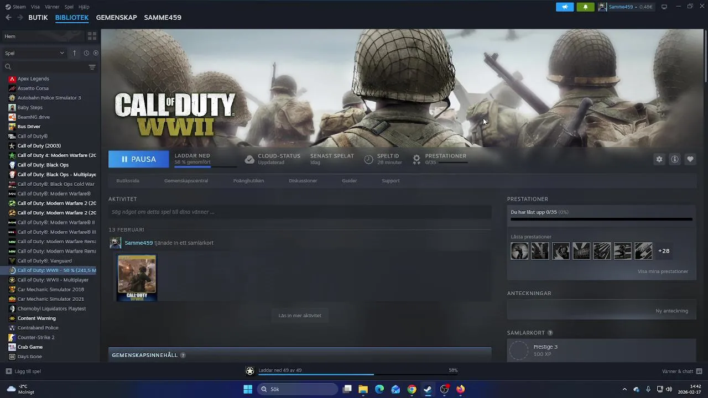Click the Prestationer achievements gear icon

pos(417,159)
